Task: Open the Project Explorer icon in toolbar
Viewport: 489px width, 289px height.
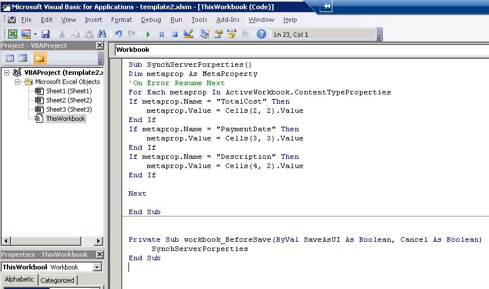Action: (205, 35)
